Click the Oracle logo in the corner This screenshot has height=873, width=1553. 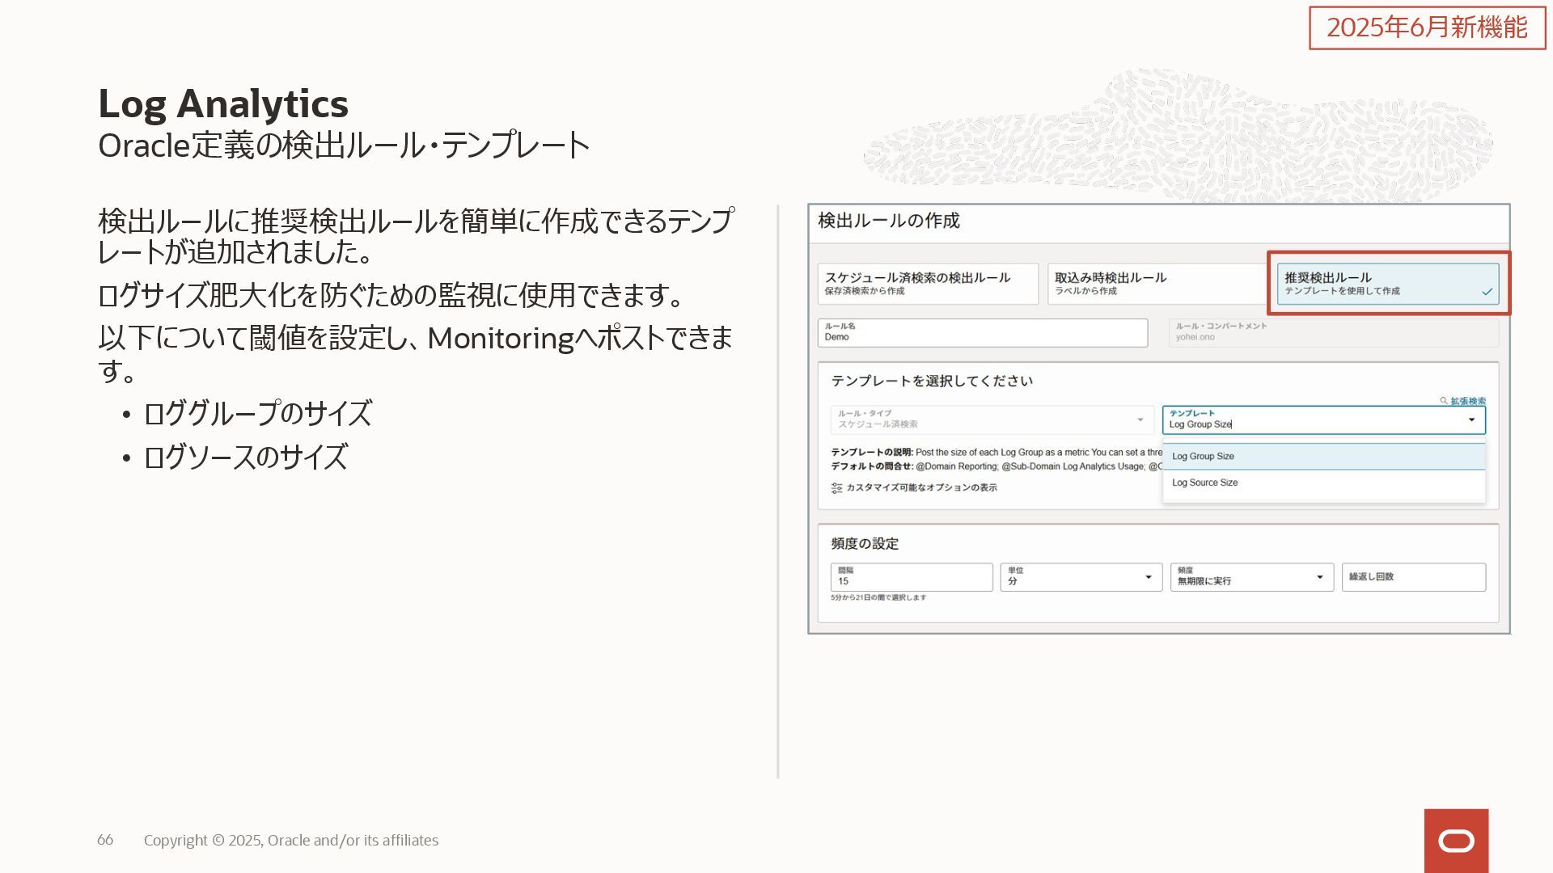tap(1456, 841)
